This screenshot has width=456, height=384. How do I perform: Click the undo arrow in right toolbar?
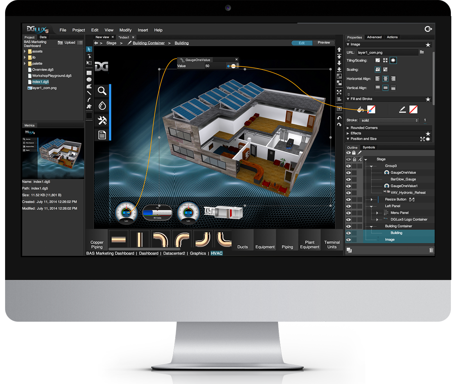pyautogui.click(x=339, y=118)
